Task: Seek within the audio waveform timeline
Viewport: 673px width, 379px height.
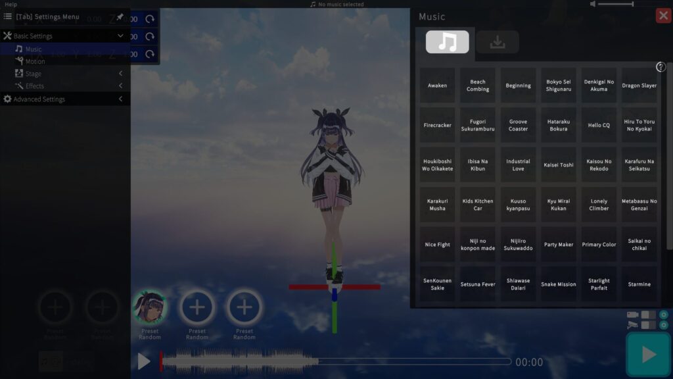Action: pyautogui.click(x=336, y=361)
